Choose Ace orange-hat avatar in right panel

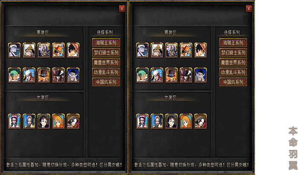point(186,50)
